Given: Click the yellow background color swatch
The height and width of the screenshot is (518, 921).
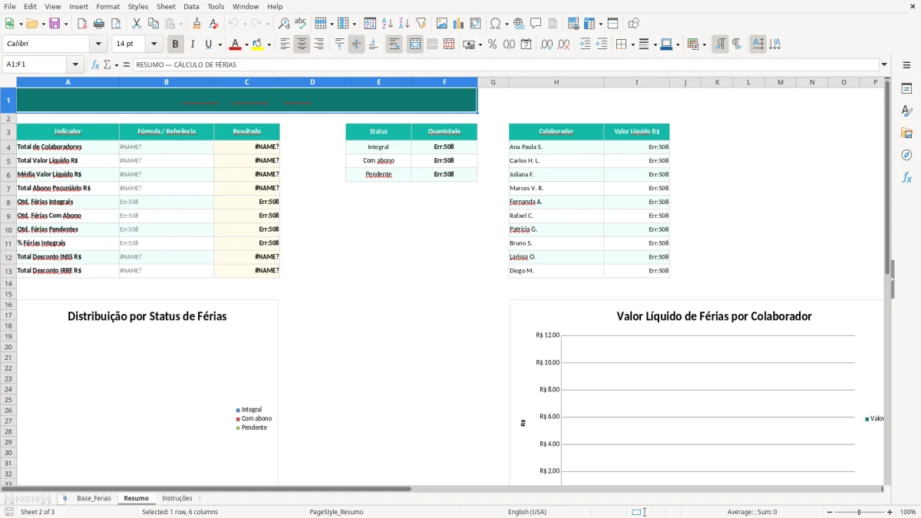Looking at the screenshot, I should pyautogui.click(x=258, y=45).
